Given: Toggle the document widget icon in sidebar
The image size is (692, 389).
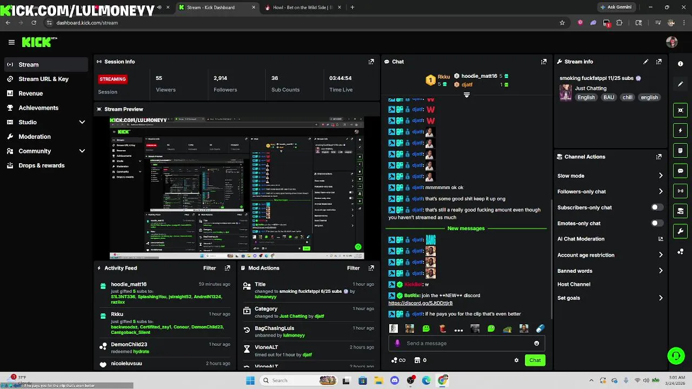Looking at the screenshot, I should 680,150.
